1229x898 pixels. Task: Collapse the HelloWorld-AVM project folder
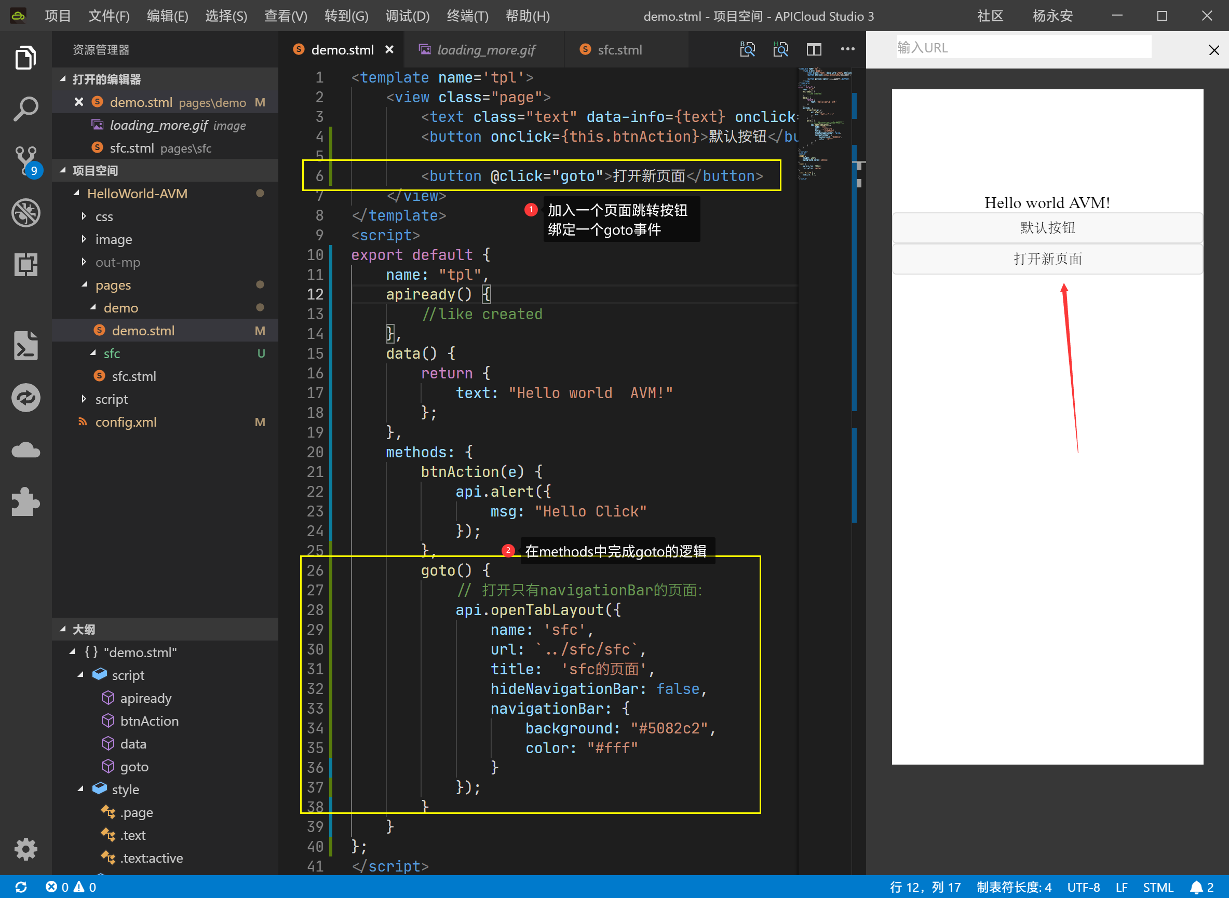[76, 194]
